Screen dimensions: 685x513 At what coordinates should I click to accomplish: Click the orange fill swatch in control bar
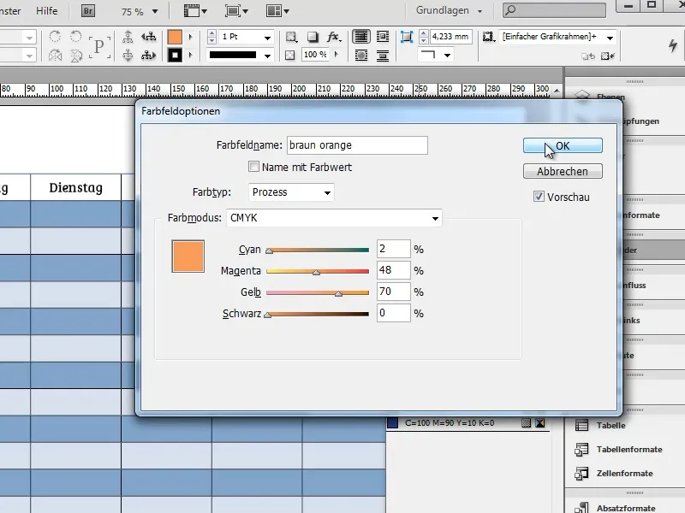point(175,37)
